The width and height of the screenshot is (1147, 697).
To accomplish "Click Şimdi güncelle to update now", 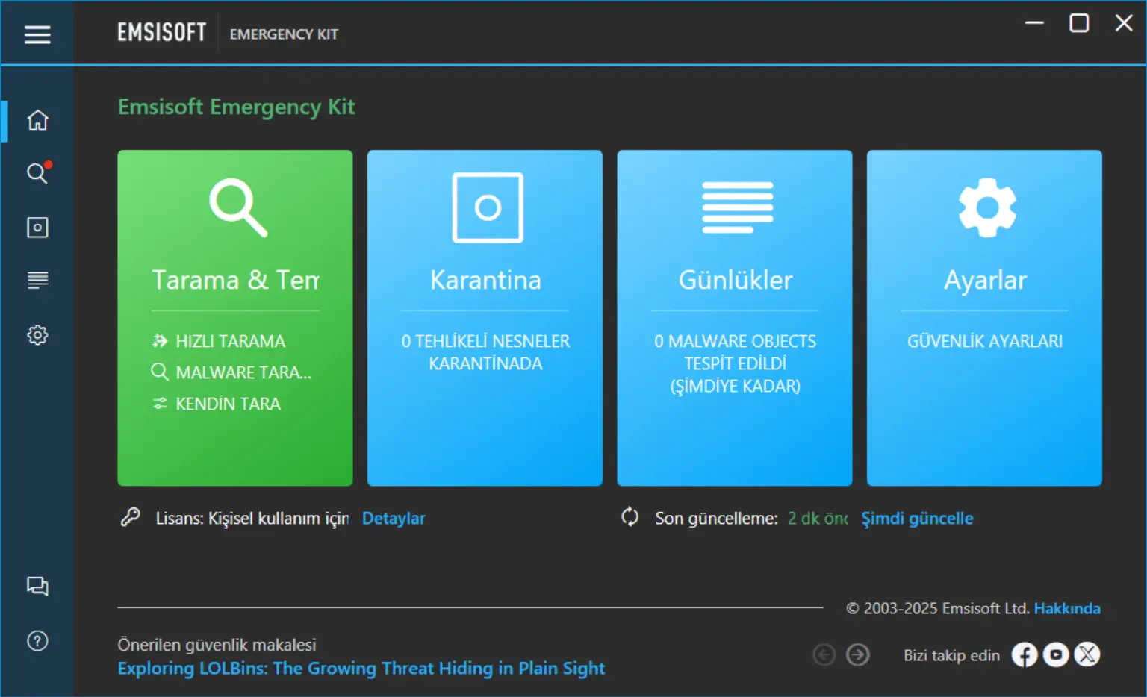I will click(917, 518).
